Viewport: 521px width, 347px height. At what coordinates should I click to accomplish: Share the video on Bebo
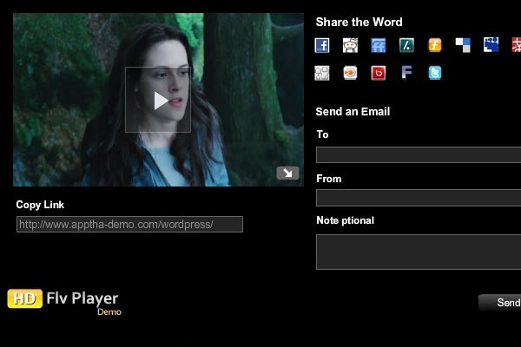tap(379, 73)
